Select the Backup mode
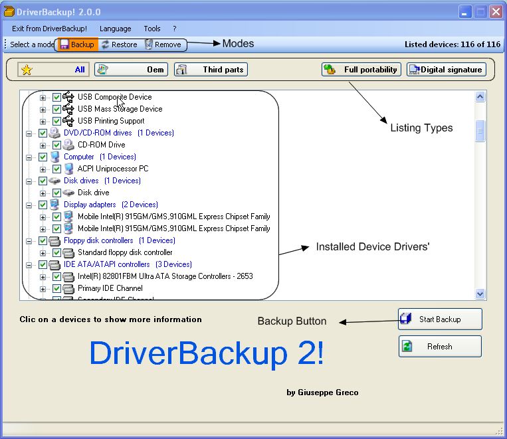 pos(78,44)
